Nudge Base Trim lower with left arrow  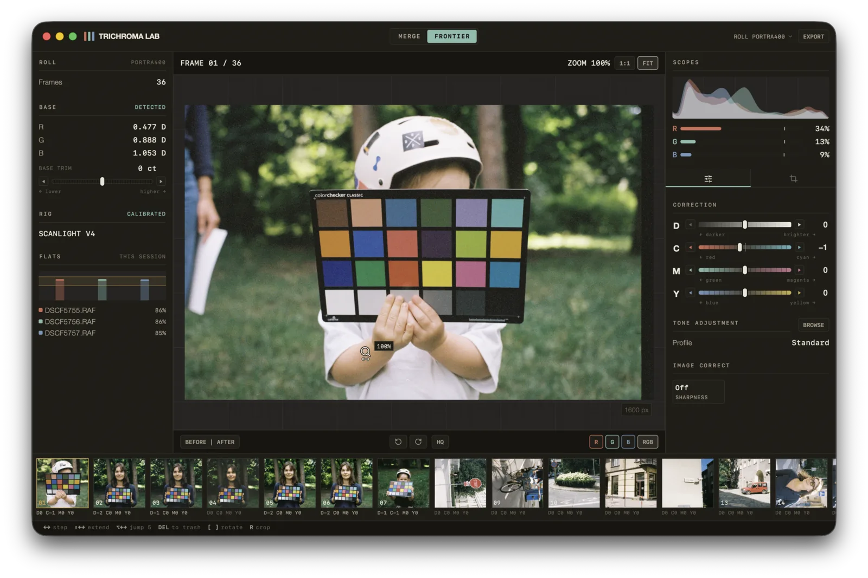(44, 181)
